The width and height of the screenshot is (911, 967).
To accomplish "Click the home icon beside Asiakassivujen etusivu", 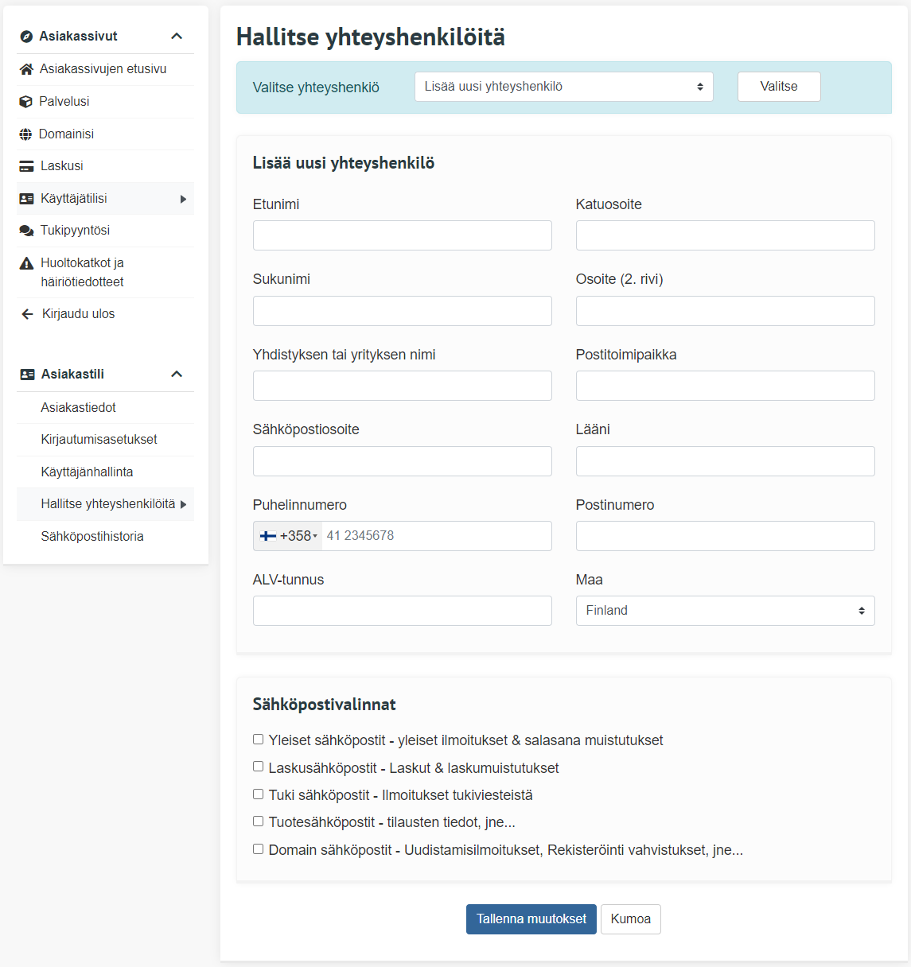I will [x=26, y=69].
